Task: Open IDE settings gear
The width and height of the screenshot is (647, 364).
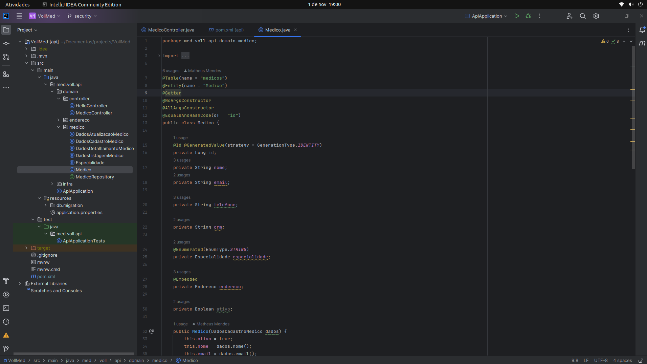Action: [x=596, y=16]
